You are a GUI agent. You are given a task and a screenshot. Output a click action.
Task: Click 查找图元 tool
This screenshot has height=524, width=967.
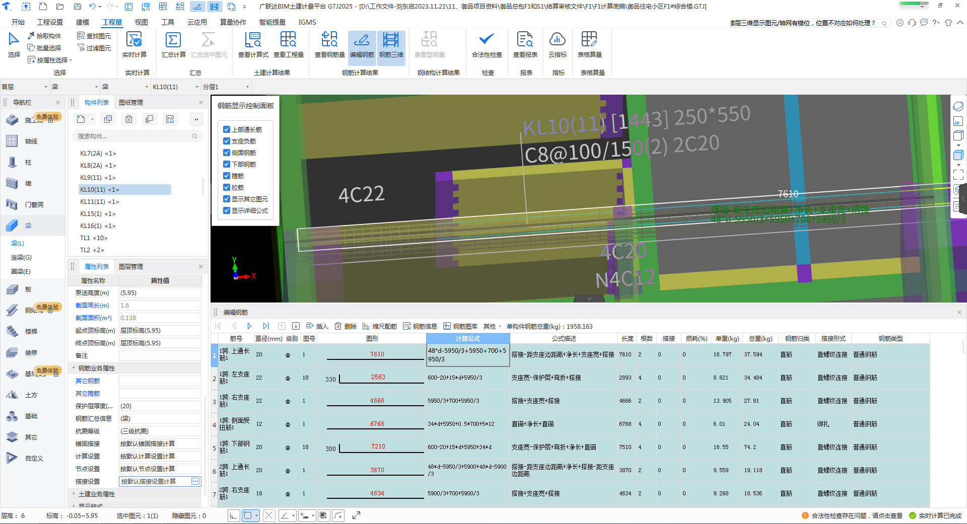pos(94,36)
